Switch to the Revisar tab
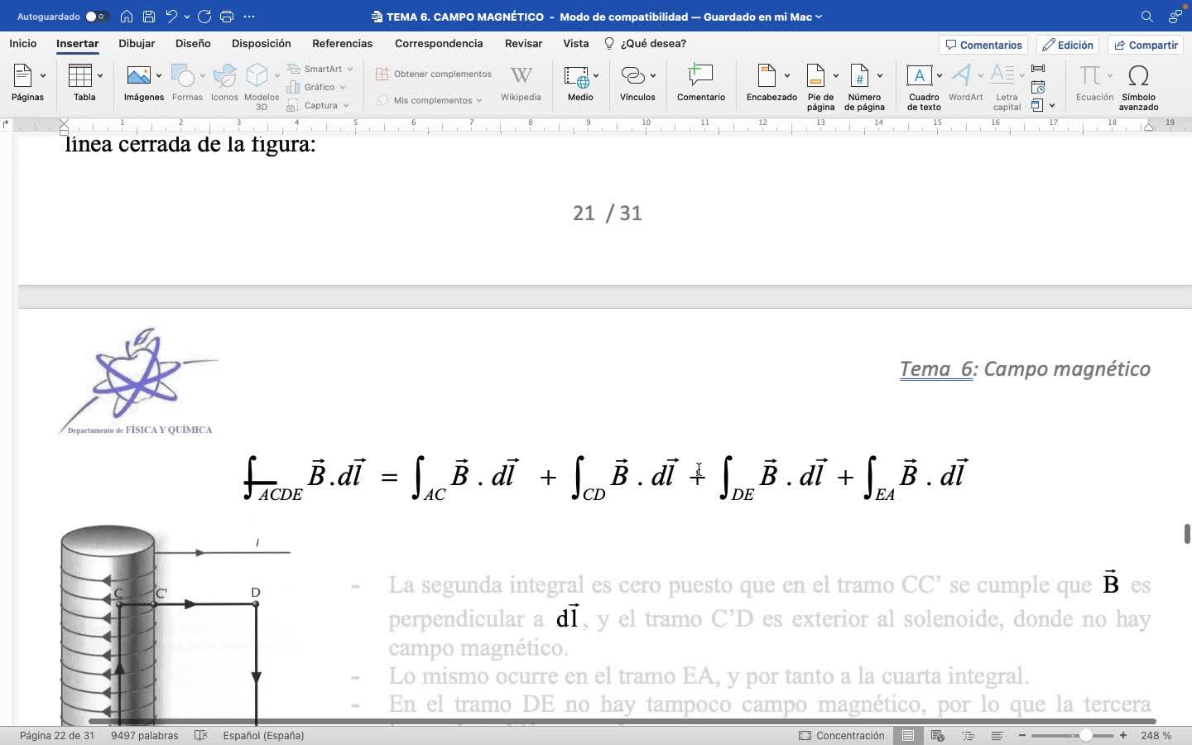This screenshot has width=1192, height=745. coord(524,43)
